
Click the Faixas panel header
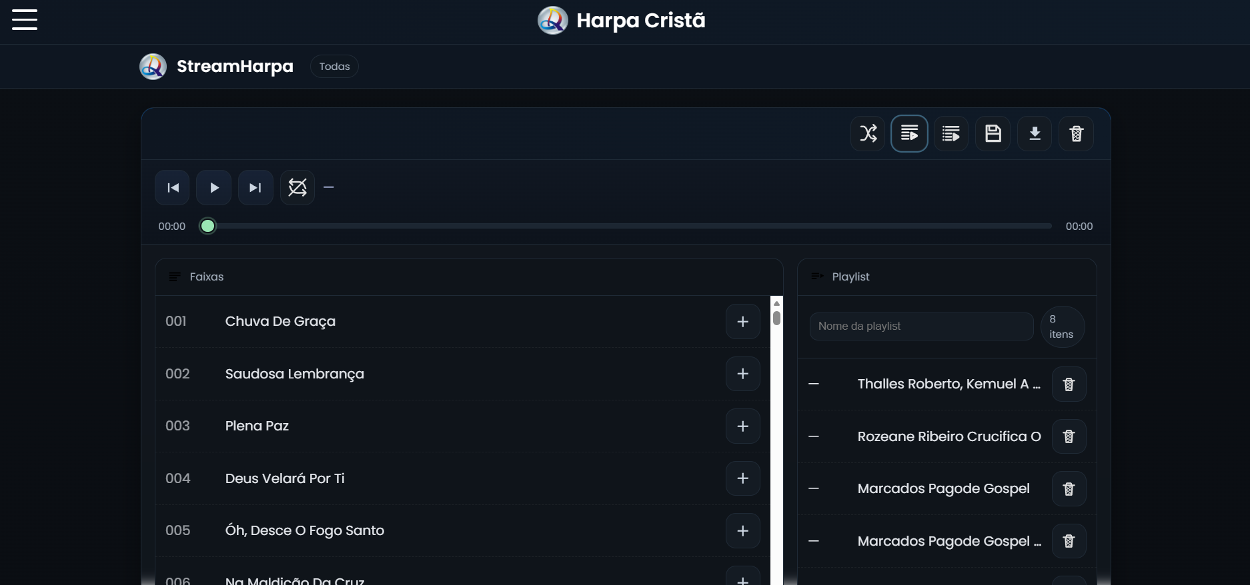(x=469, y=277)
